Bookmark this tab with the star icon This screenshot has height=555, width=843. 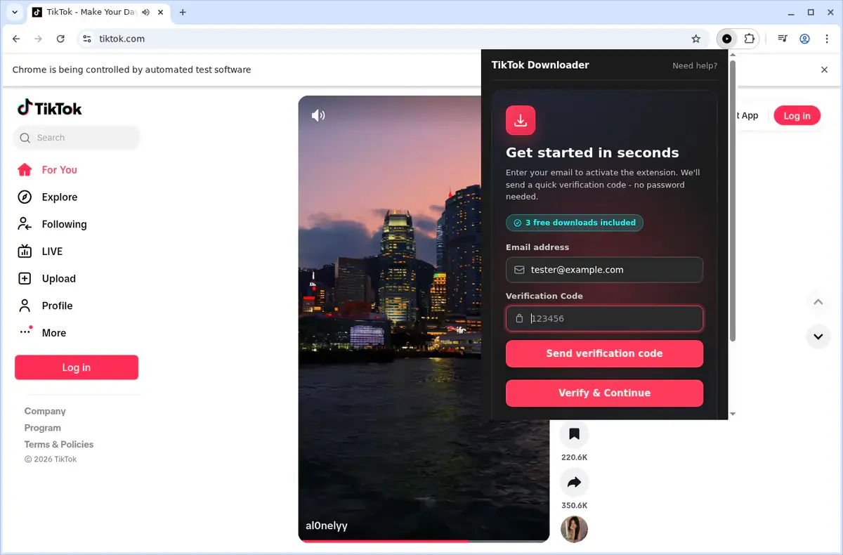click(x=696, y=39)
